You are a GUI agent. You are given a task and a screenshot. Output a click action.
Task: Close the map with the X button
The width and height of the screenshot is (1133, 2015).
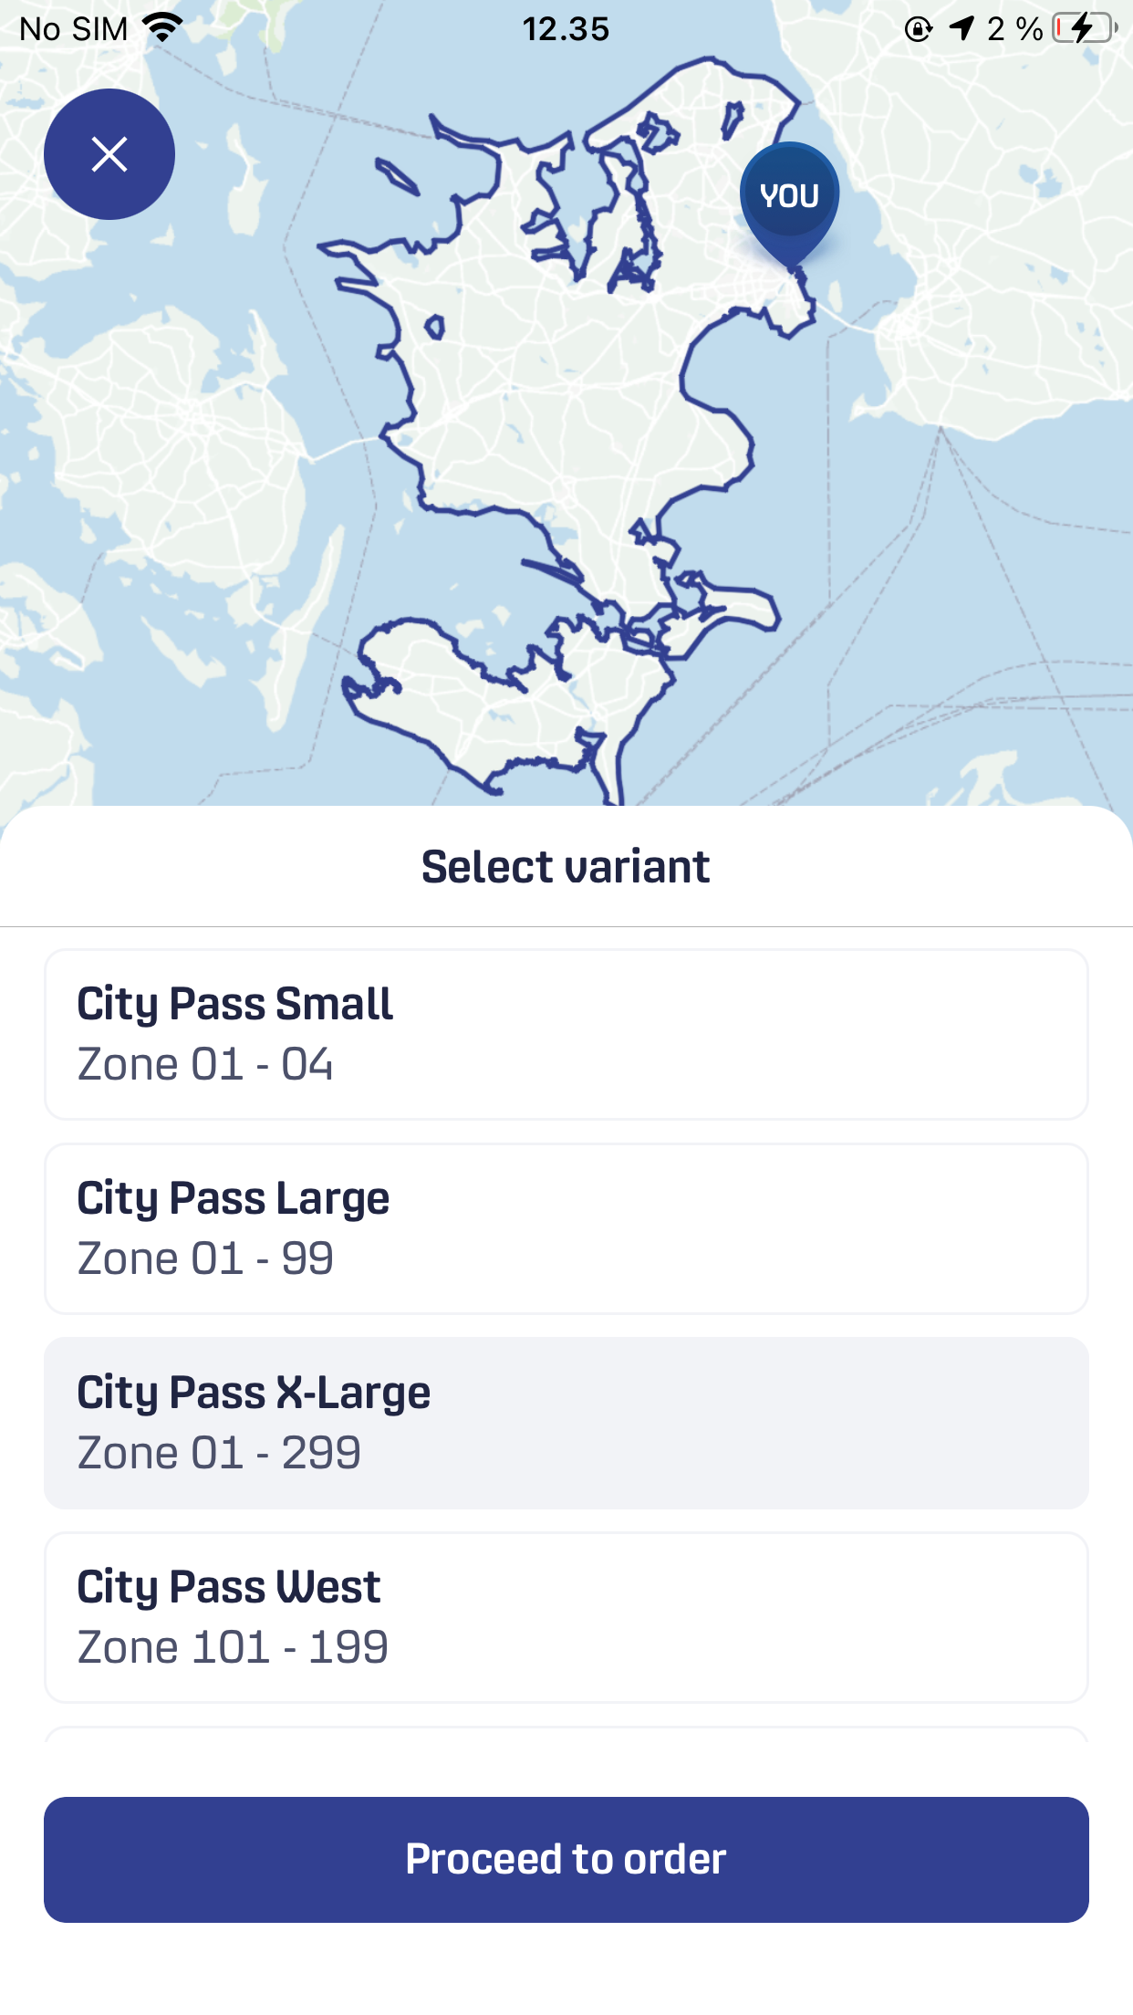coord(109,154)
